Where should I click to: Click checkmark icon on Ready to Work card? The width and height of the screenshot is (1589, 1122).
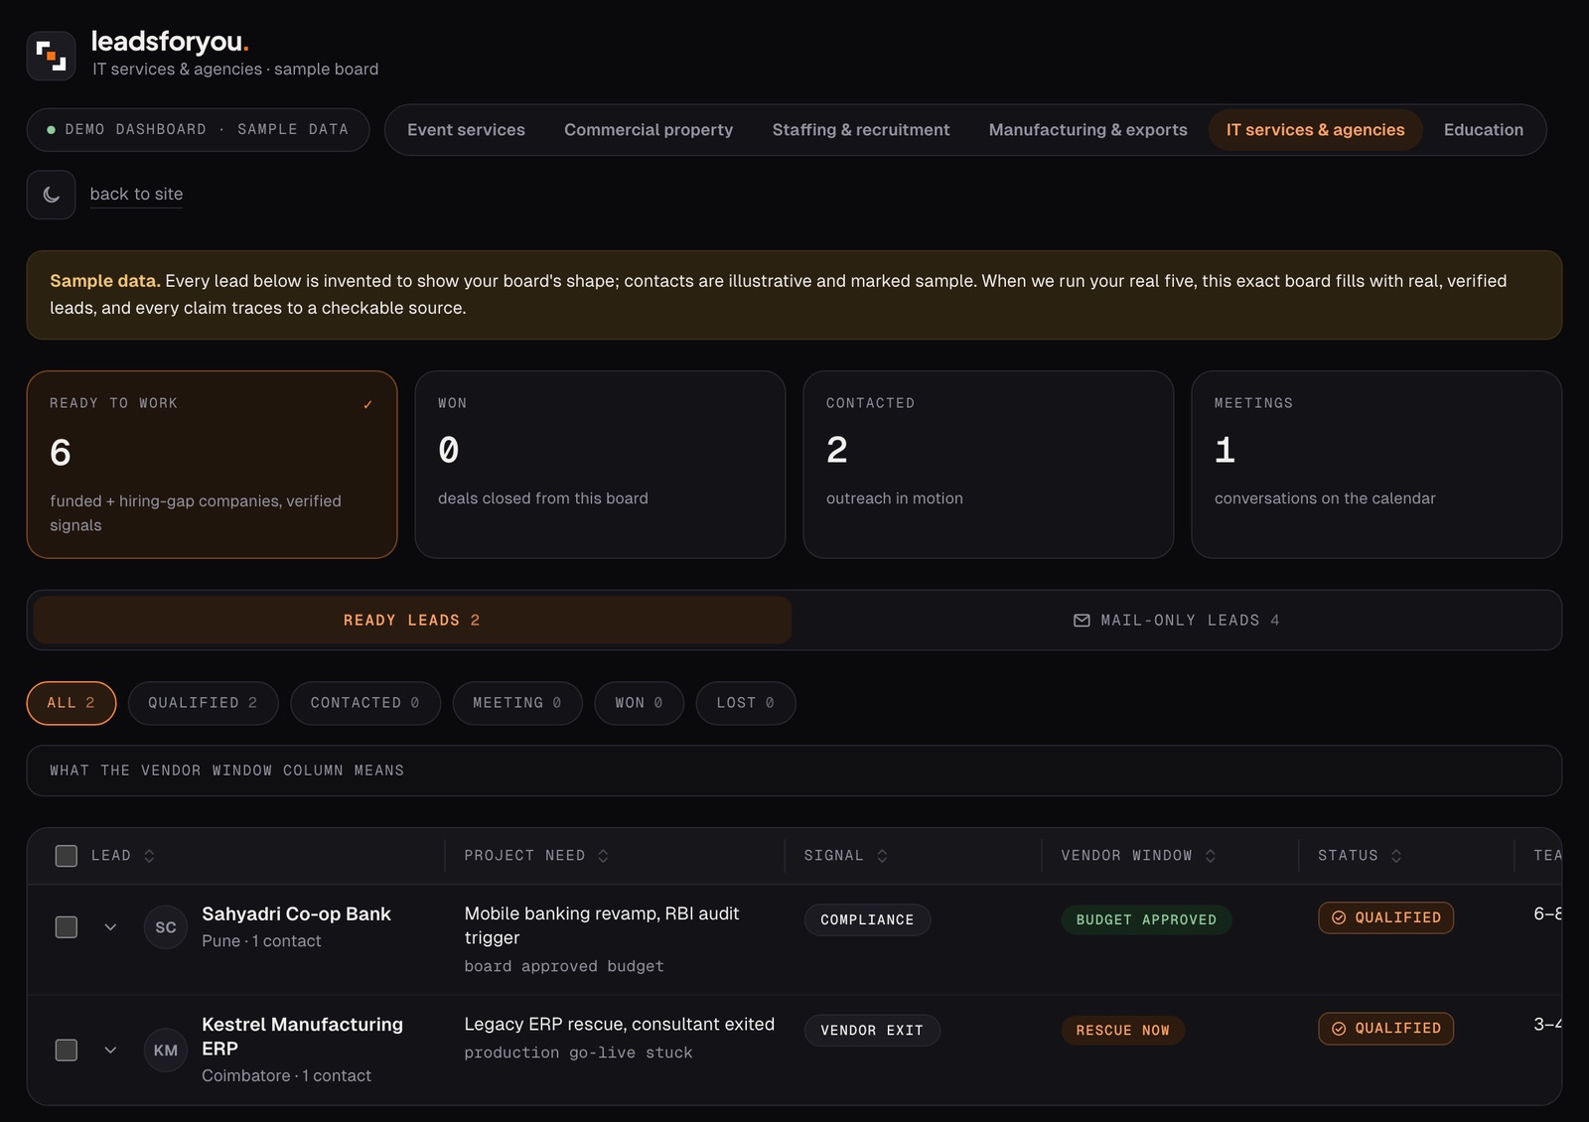[367, 404]
